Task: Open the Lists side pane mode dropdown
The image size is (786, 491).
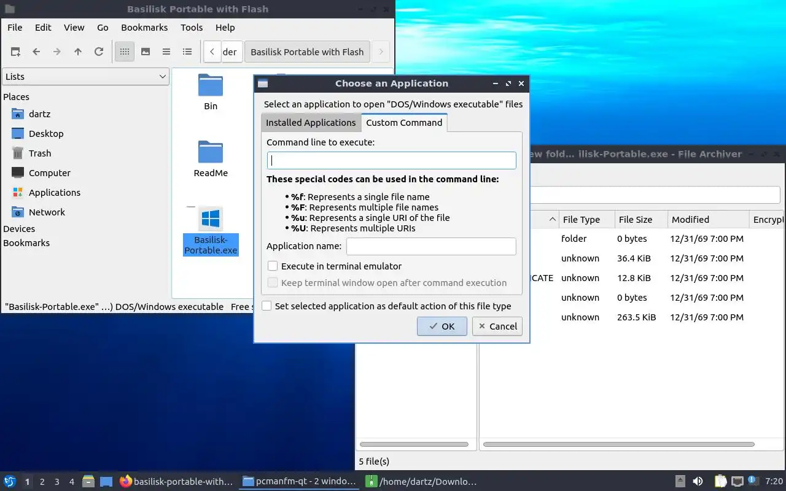Action: click(x=86, y=77)
